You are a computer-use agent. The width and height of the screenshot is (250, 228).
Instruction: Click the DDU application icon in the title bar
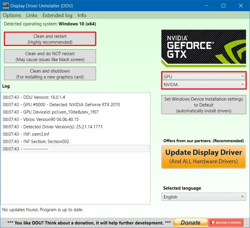[x=6, y=6]
